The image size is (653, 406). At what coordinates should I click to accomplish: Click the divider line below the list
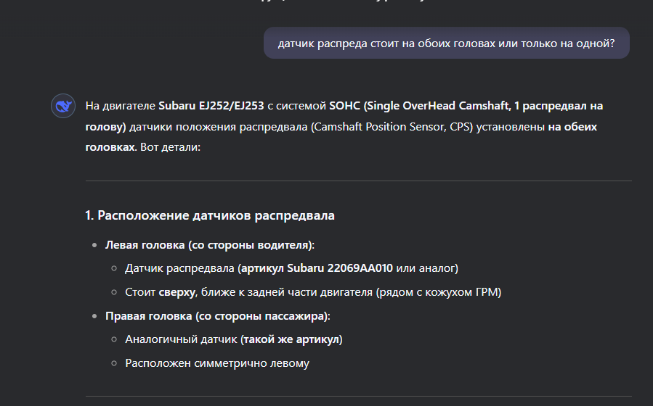[359, 396]
